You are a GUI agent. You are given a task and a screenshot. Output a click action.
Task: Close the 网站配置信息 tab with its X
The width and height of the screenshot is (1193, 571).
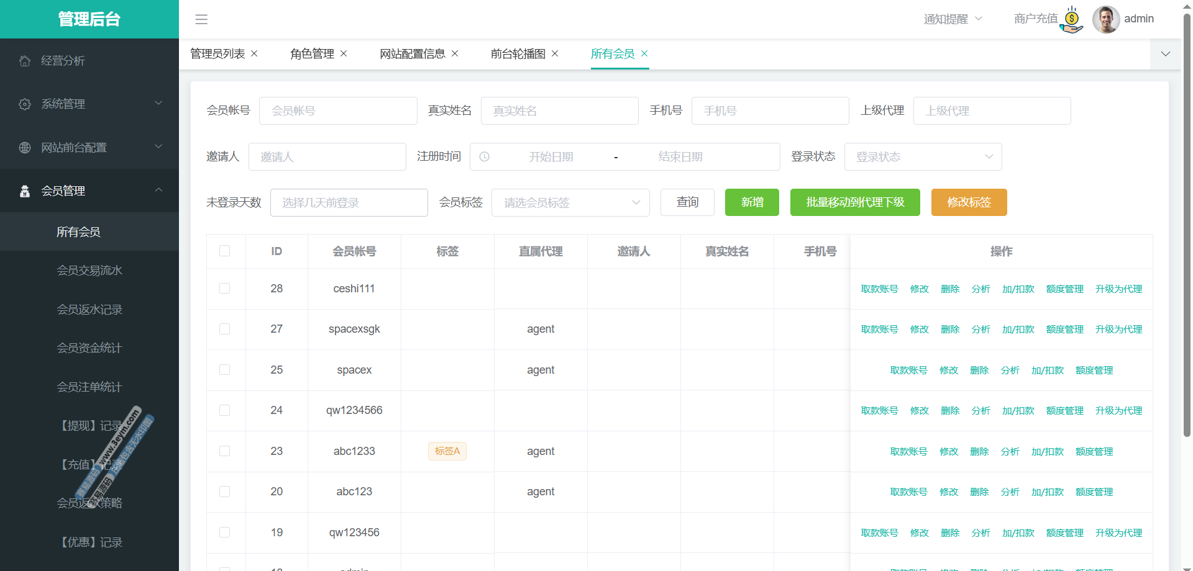455,53
